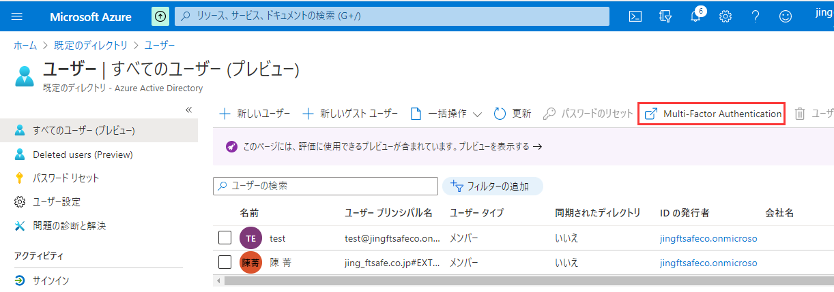This screenshot has width=834, height=292.
Task: Open the Azure portal hamburger menu
Action: [x=17, y=17]
